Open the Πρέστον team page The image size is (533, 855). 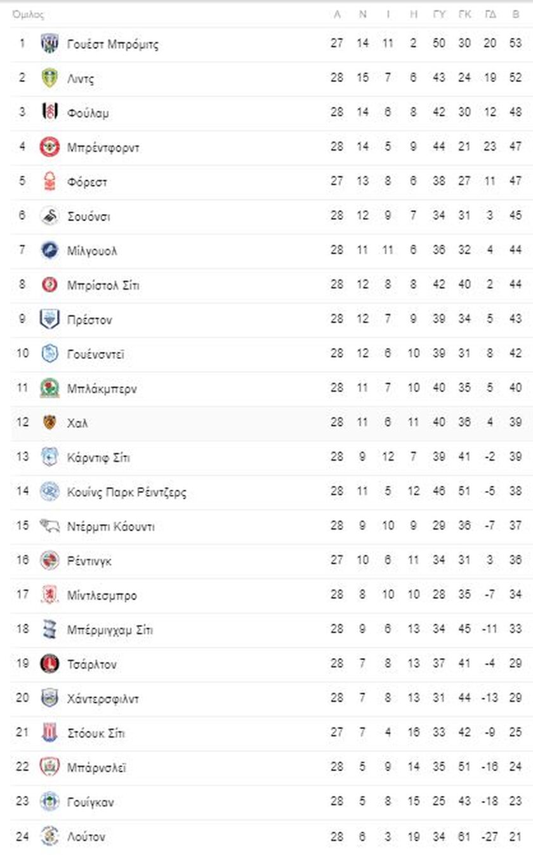(x=90, y=320)
